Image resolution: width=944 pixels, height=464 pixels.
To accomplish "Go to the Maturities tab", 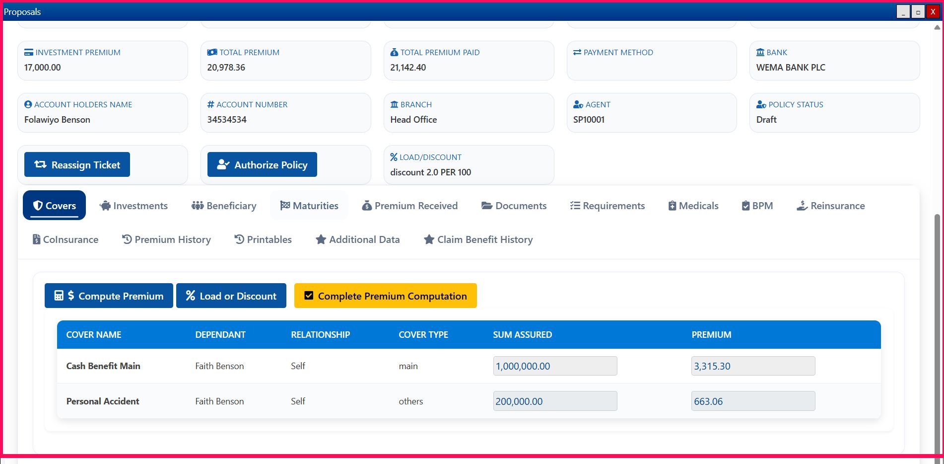I will point(309,206).
